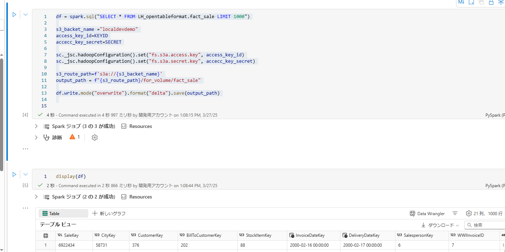Run the spark.sql cell

click(x=15, y=15)
